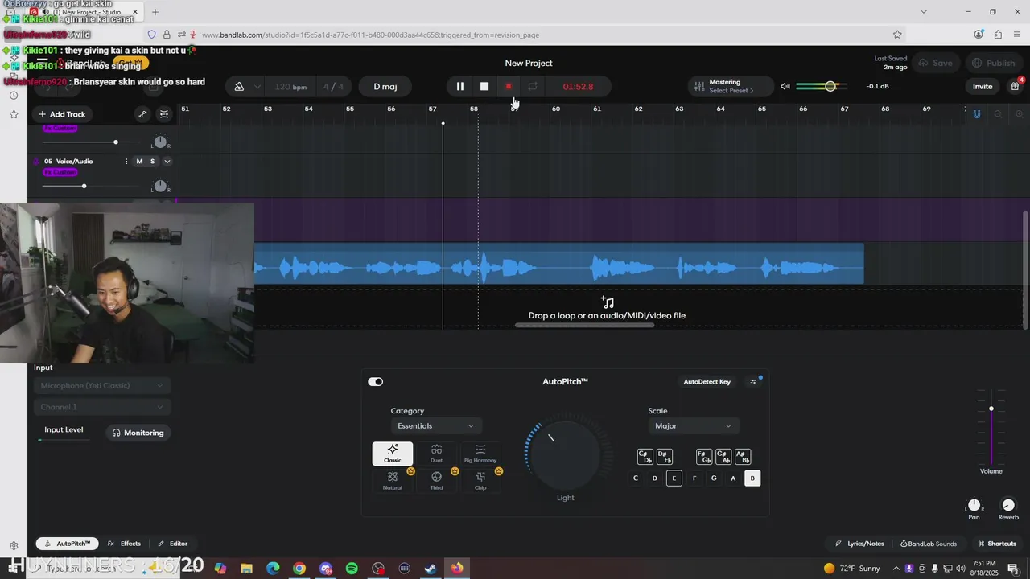1030x579 pixels.
Task: Open the automation curve icon
Action: tap(142, 114)
